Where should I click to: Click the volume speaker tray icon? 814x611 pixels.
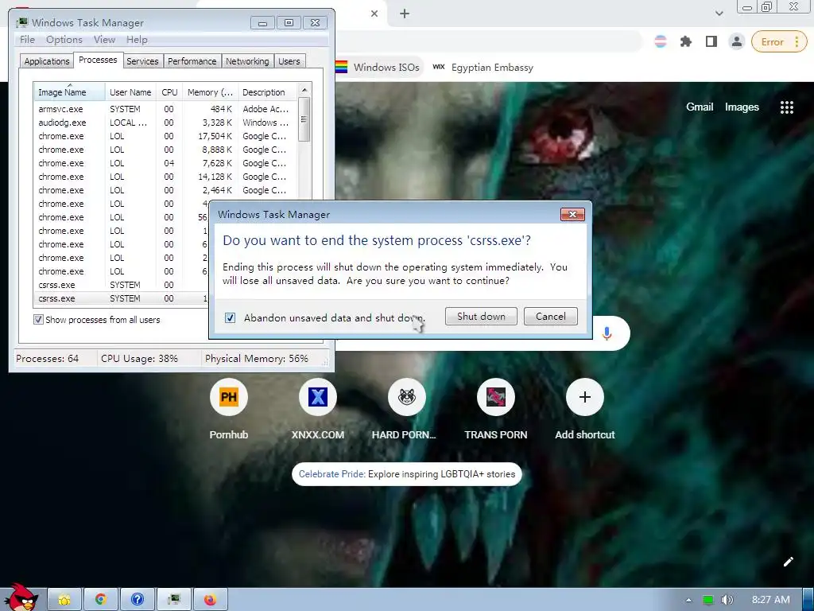coord(727,600)
